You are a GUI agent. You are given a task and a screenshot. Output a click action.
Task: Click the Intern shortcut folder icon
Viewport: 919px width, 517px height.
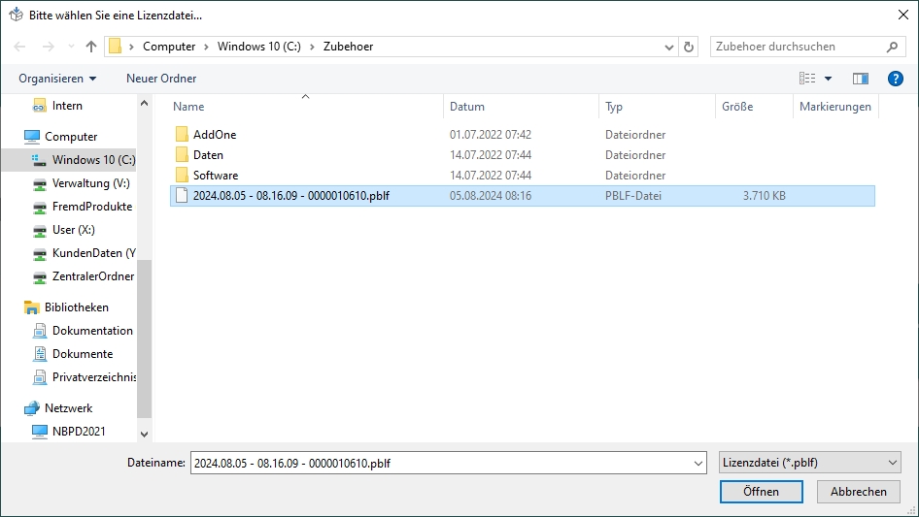(x=39, y=106)
